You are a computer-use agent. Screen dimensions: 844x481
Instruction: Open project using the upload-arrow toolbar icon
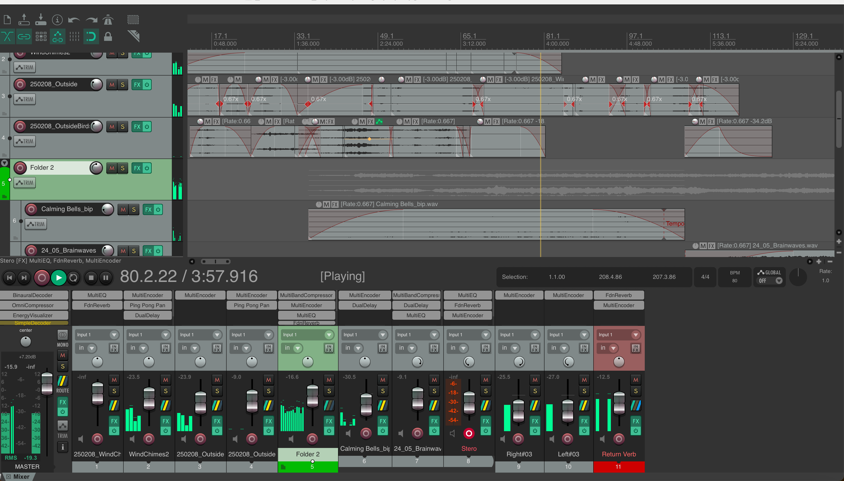pyautogui.click(x=24, y=20)
